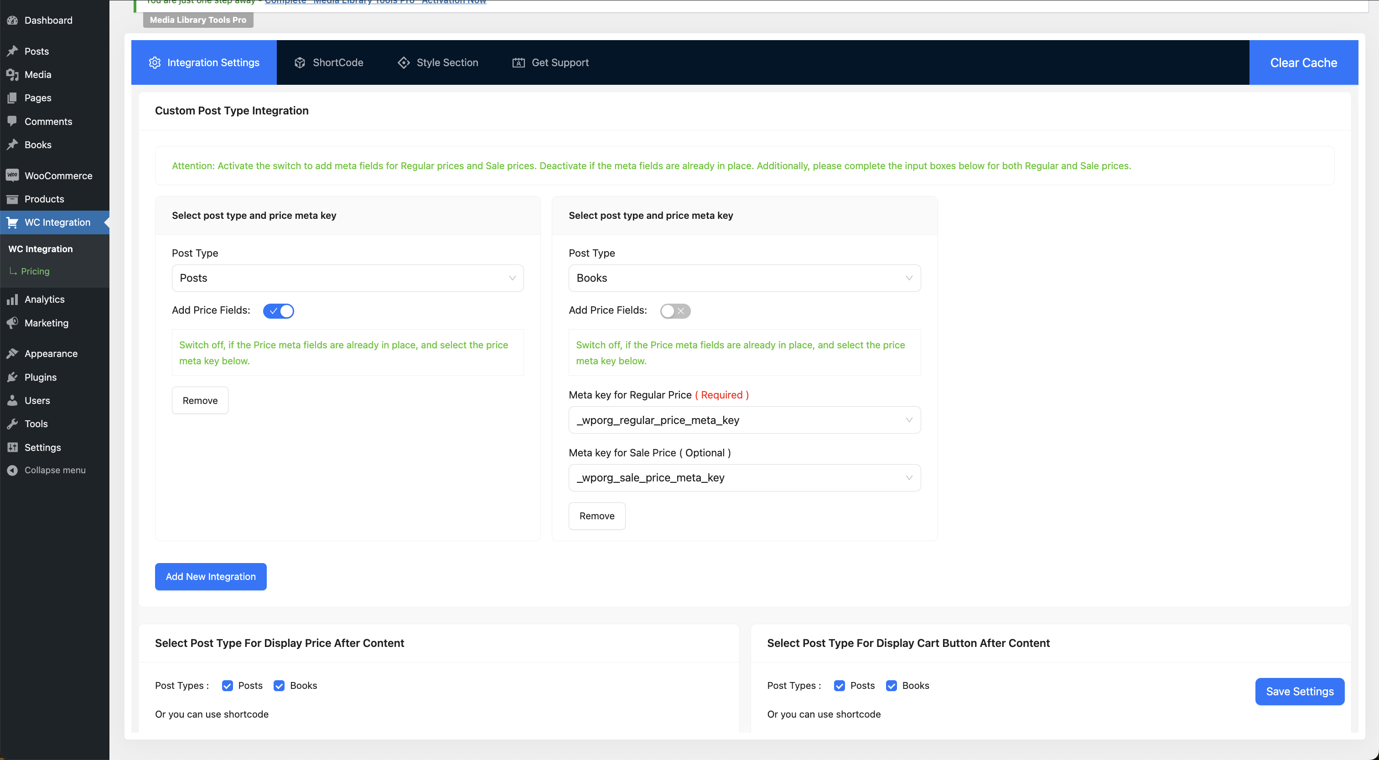Remove the Posts integration card
This screenshot has width=1379, height=760.
click(x=200, y=400)
